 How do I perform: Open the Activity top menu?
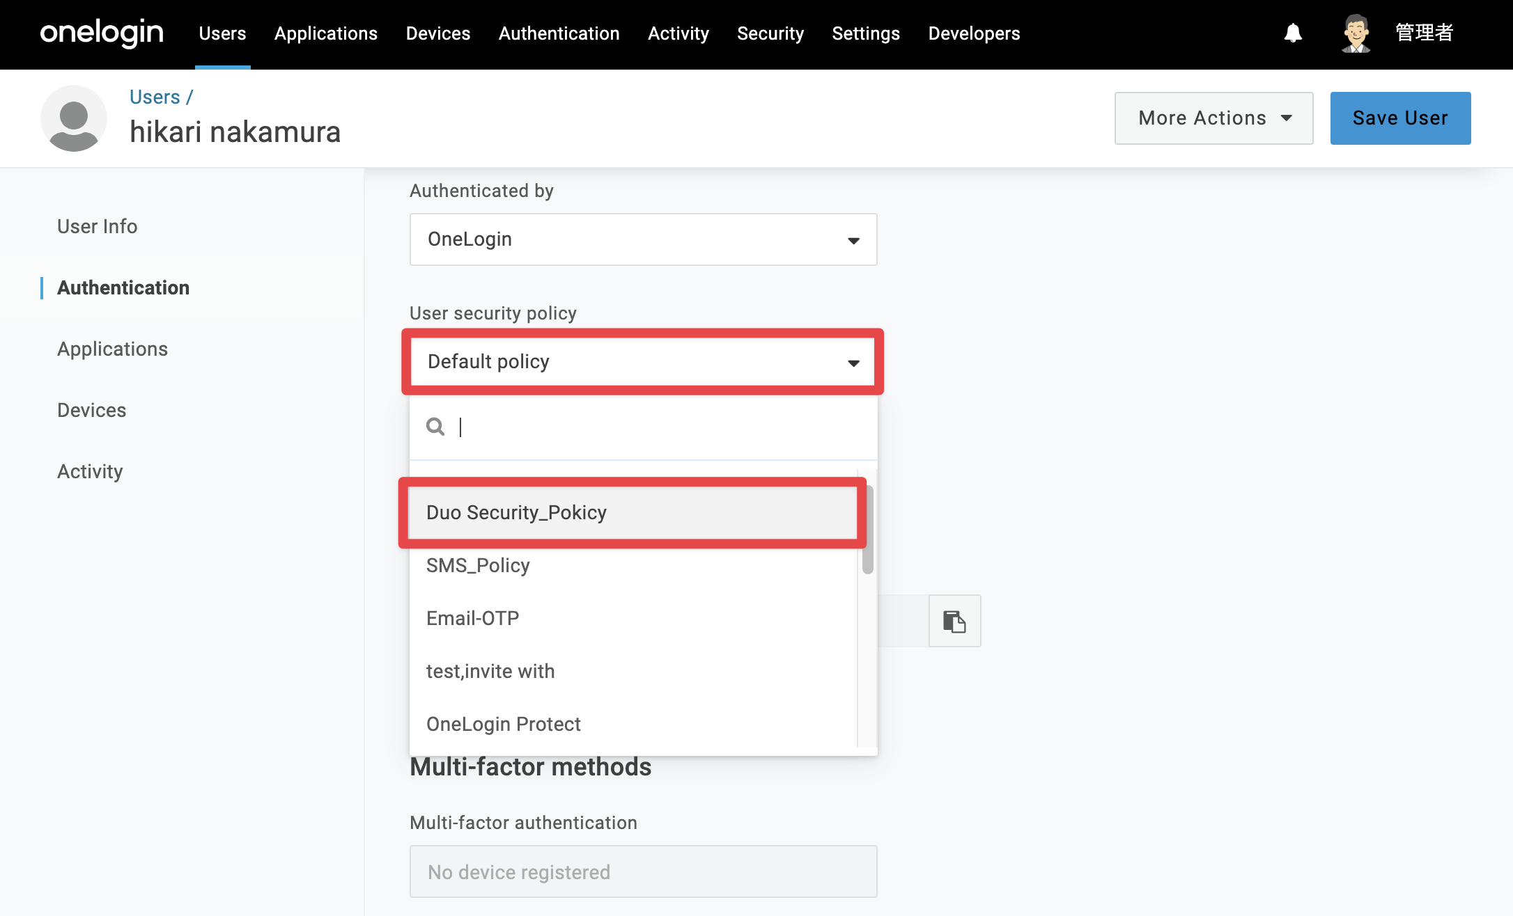678,33
